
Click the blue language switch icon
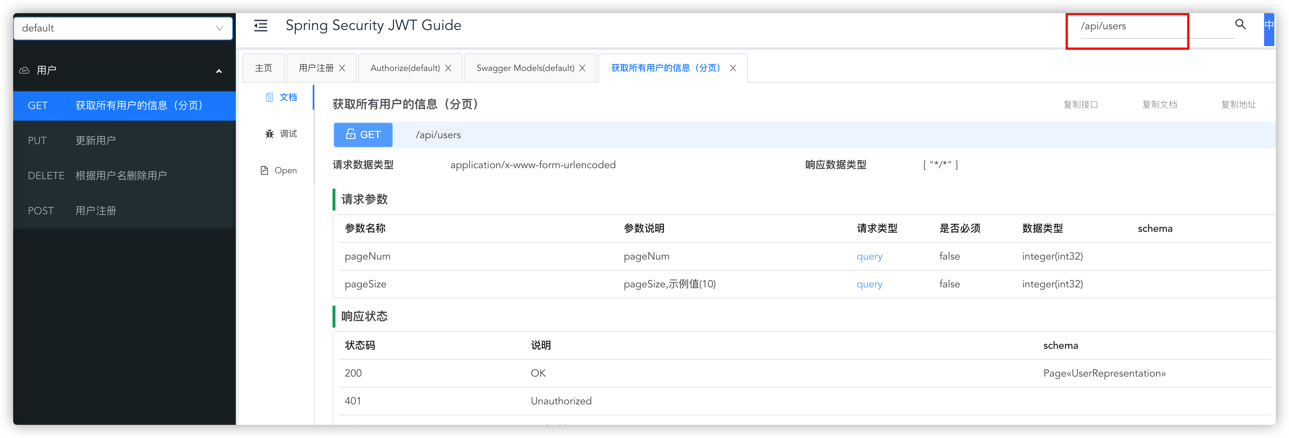coord(1269,26)
